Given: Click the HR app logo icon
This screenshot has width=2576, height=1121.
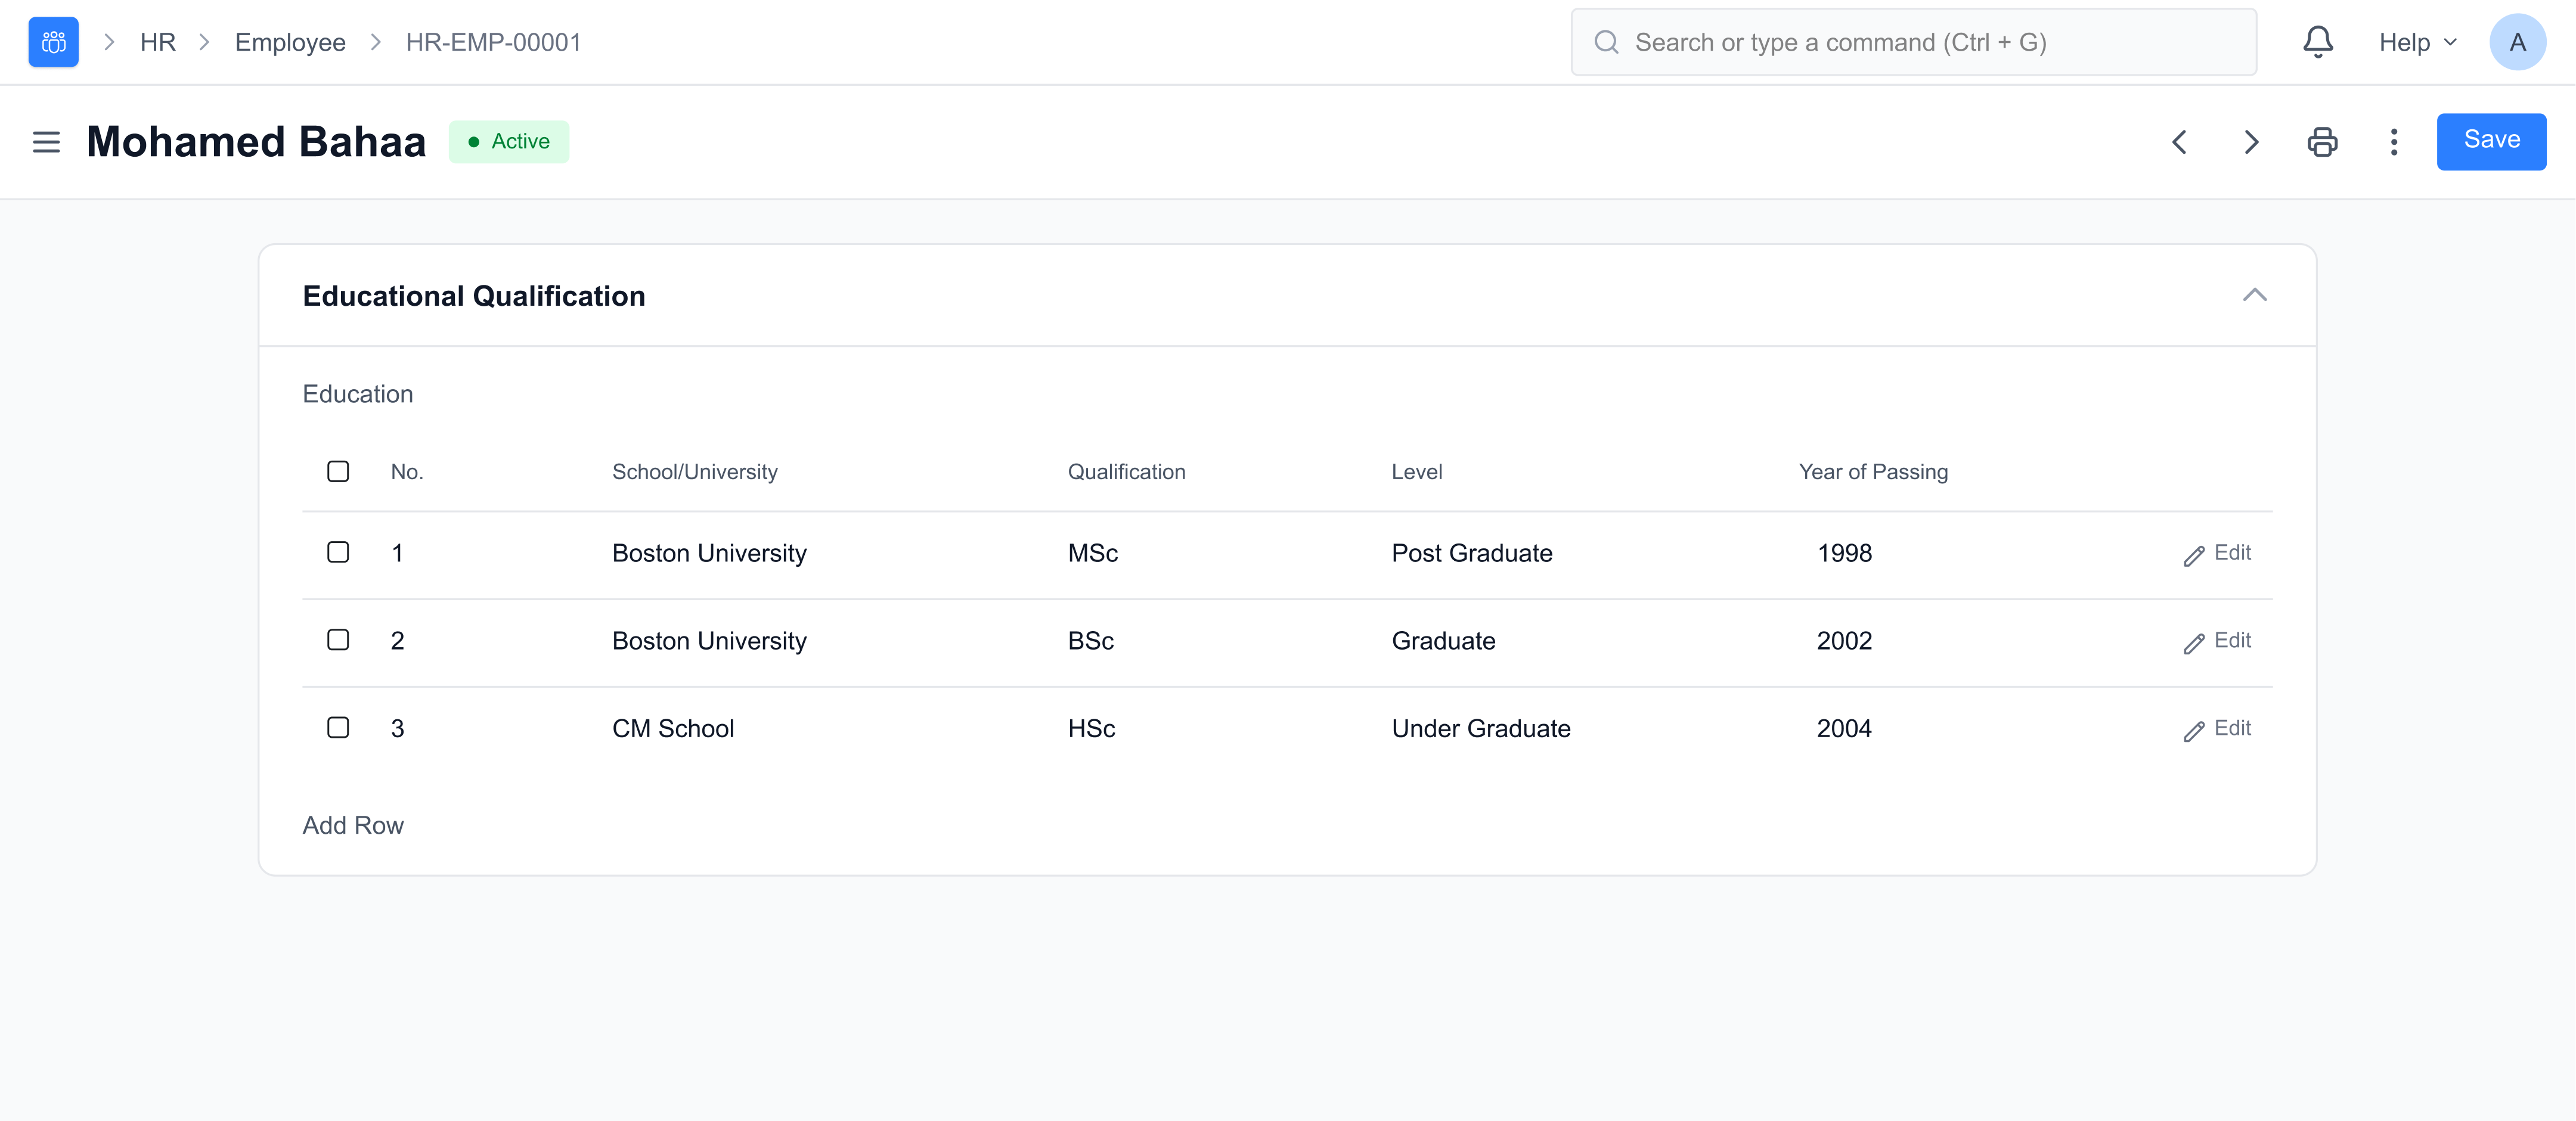Looking at the screenshot, I should pyautogui.click(x=53, y=42).
